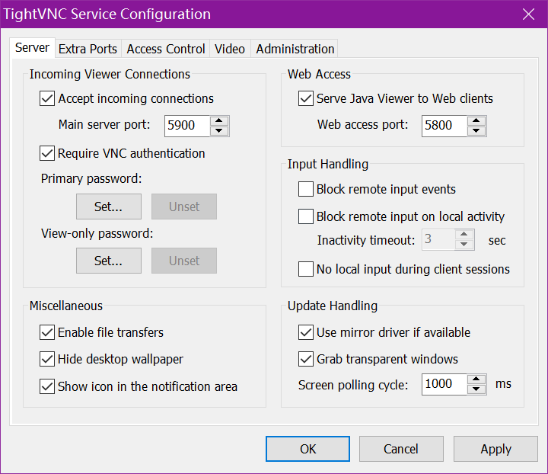Close the TightVNC configuration window
Viewport: 548px width, 474px height.
pyautogui.click(x=528, y=14)
